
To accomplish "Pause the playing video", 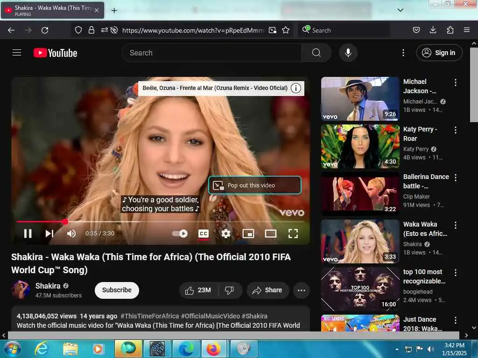I will click(x=28, y=234).
